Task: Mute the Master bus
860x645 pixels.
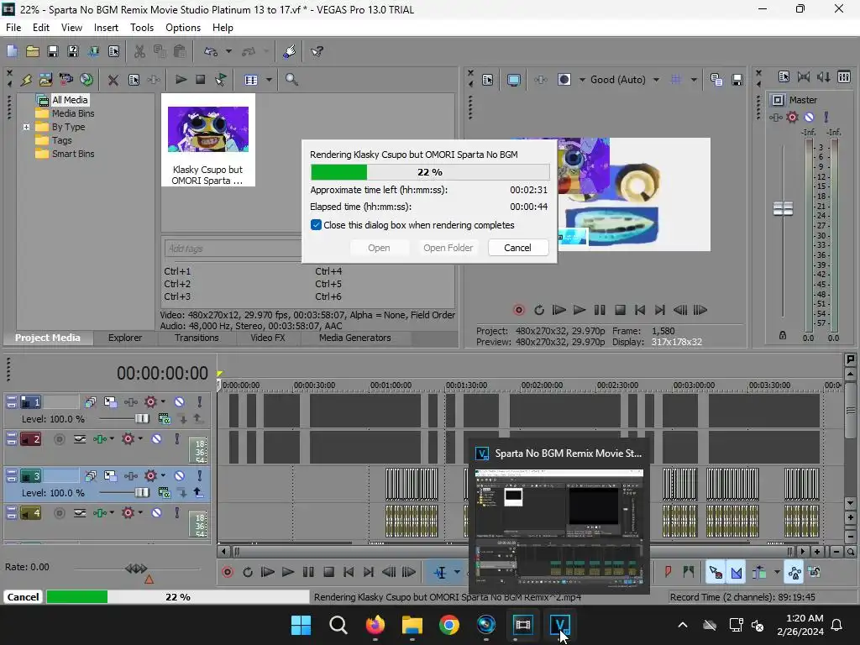Action: [809, 117]
